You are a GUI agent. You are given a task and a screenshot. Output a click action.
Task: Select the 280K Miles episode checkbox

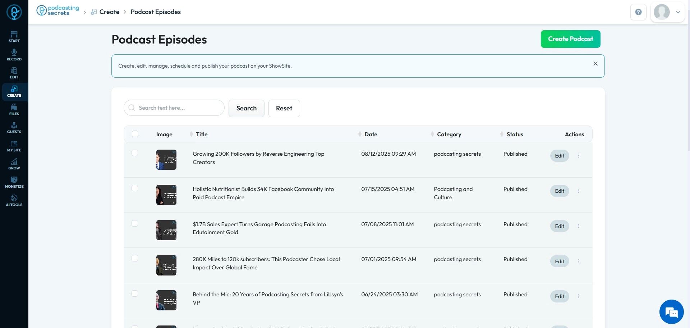point(135,258)
